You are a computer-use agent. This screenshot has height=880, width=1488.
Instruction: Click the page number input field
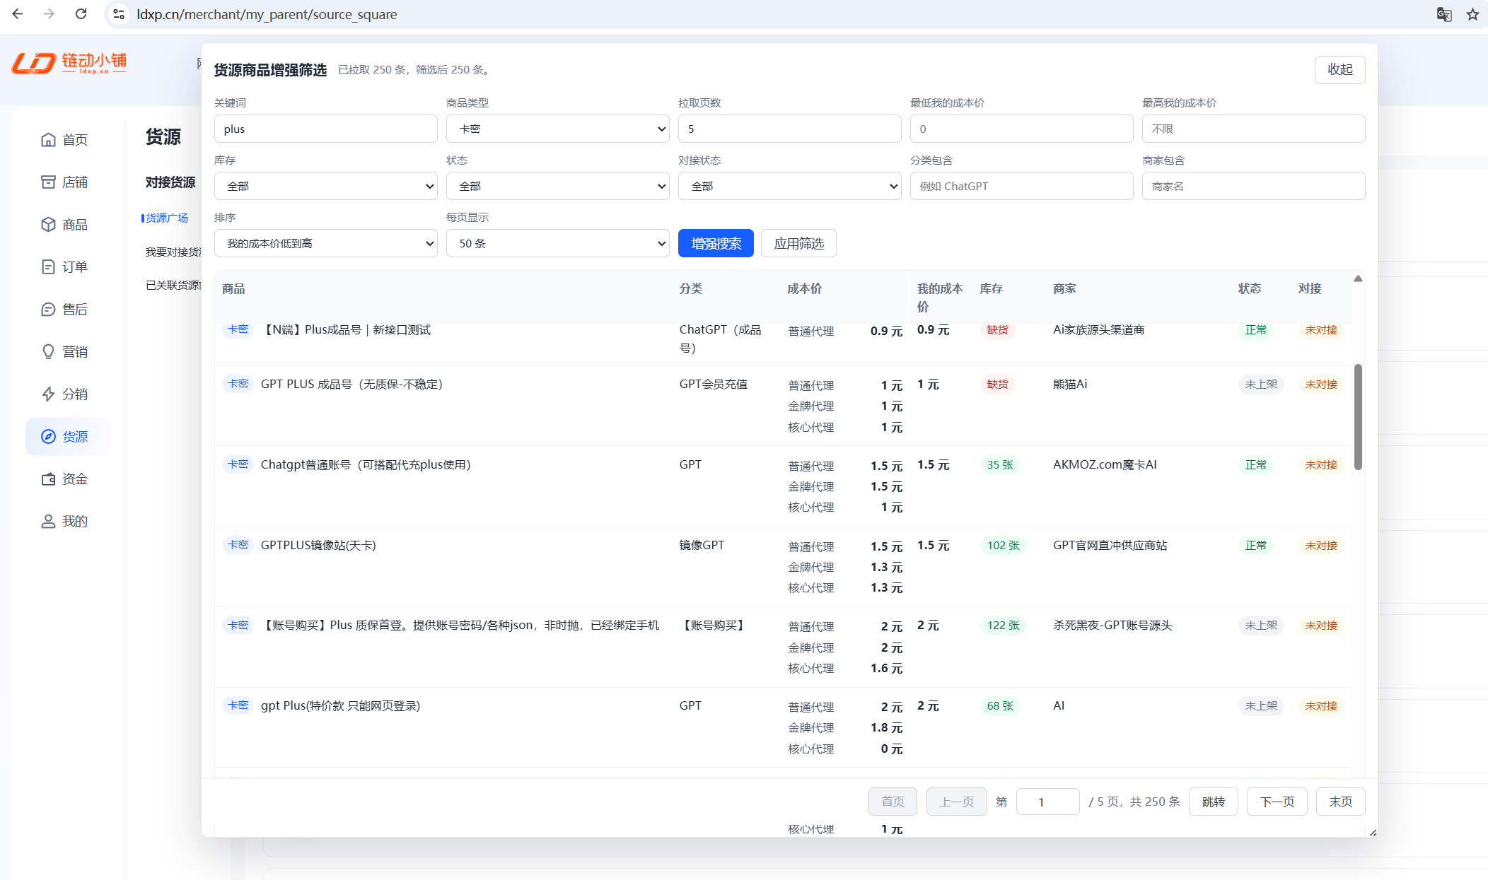(1047, 802)
